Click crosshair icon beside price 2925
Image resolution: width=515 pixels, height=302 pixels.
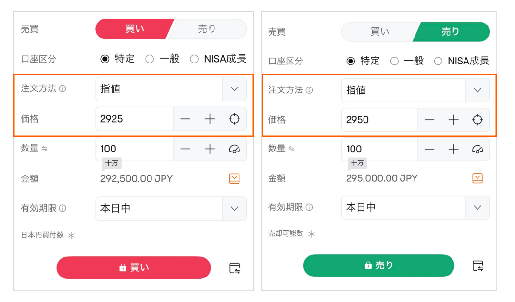pos(234,119)
